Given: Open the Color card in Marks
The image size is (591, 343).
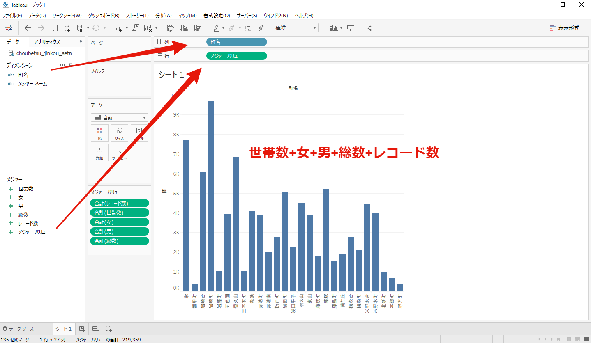Looking at the screenshot, I should (x=99, y=133).
